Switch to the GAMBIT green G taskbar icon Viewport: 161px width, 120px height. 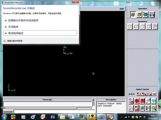82,117
